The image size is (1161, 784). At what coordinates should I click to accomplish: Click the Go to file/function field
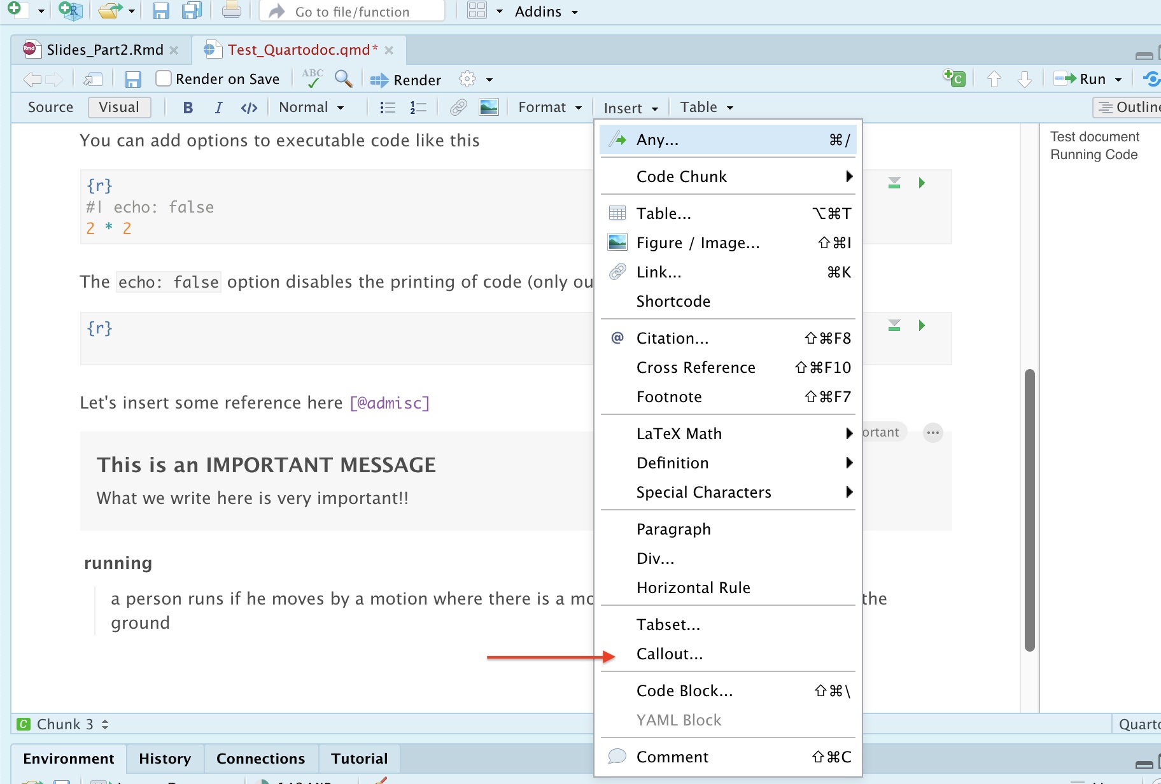pos(352,11)
